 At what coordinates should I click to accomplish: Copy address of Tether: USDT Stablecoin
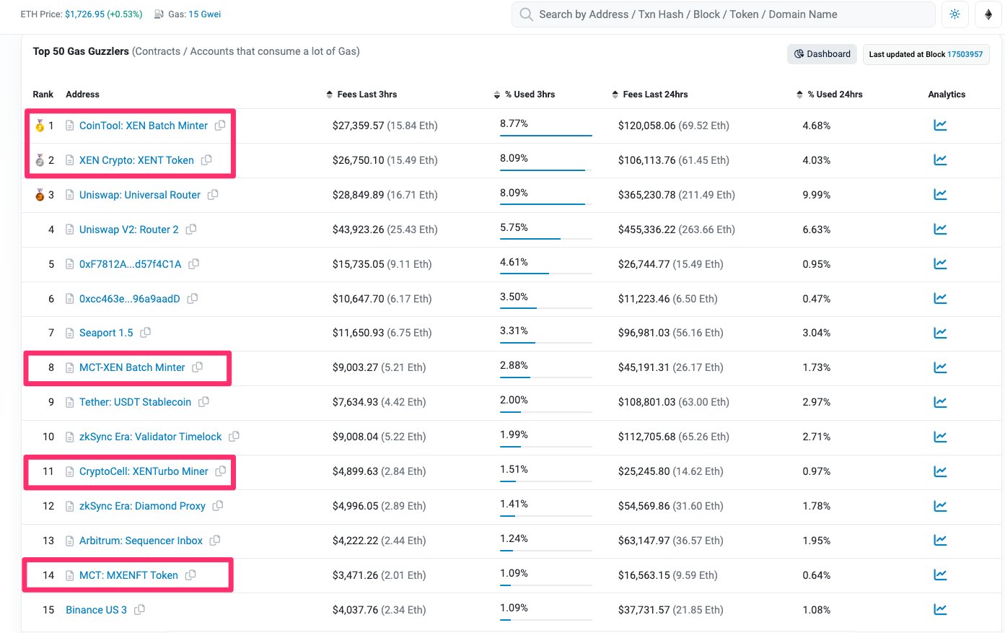point(204,401)
